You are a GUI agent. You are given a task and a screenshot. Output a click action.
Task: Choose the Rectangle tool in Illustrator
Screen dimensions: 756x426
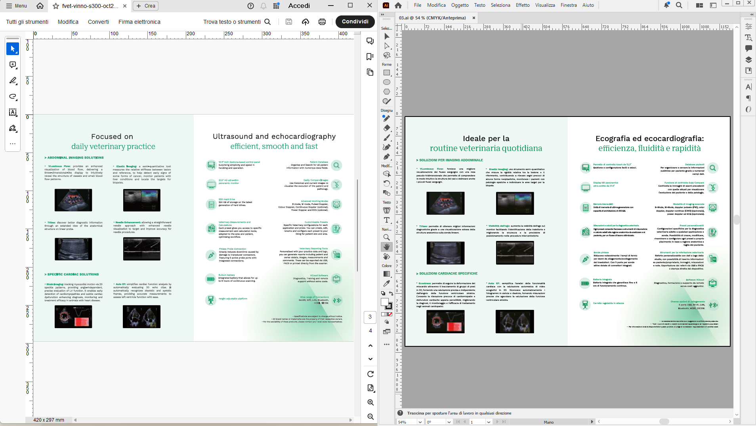pos(387,73)
